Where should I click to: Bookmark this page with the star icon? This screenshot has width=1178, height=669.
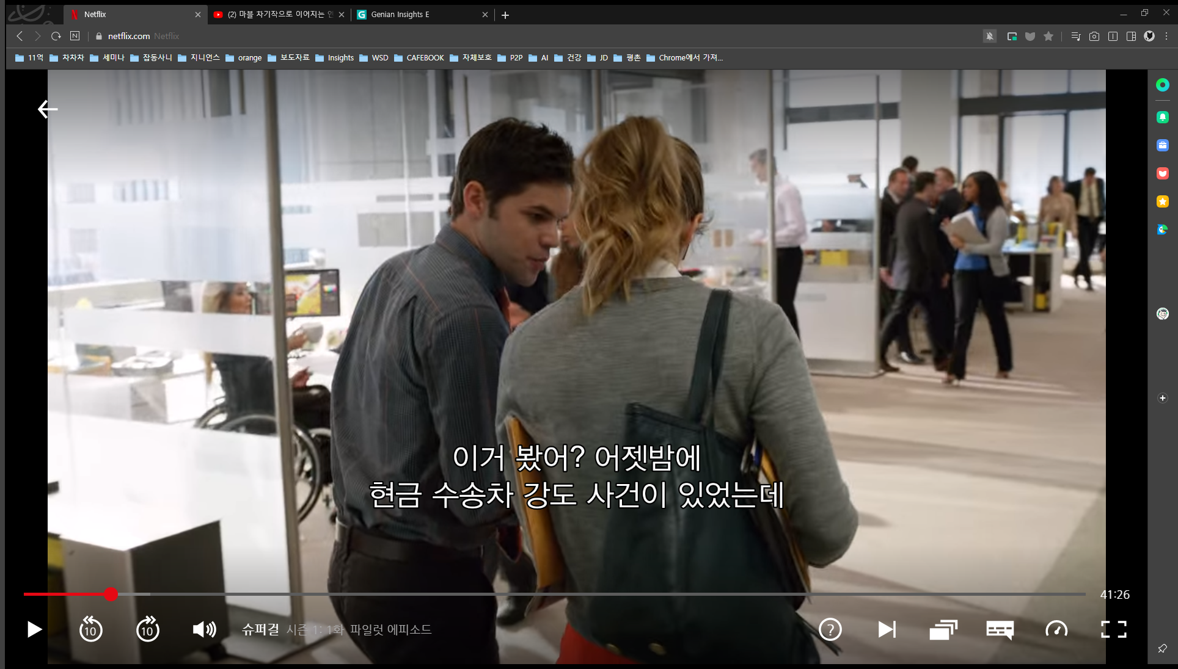(x=1048, y=37)
